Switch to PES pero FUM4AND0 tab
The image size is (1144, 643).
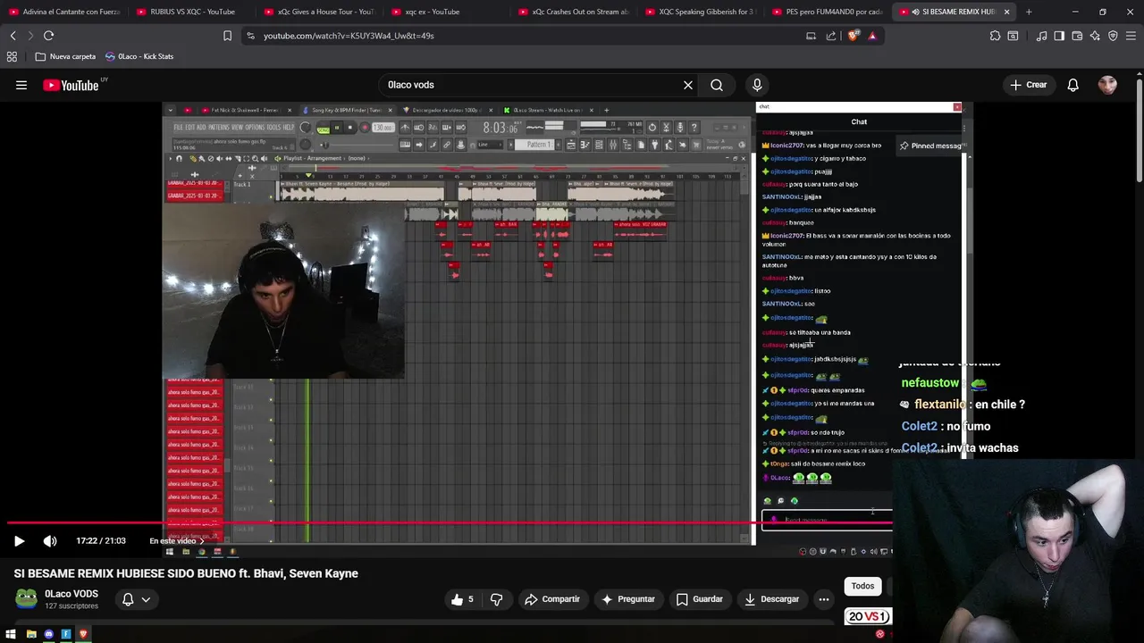point(829,12)
